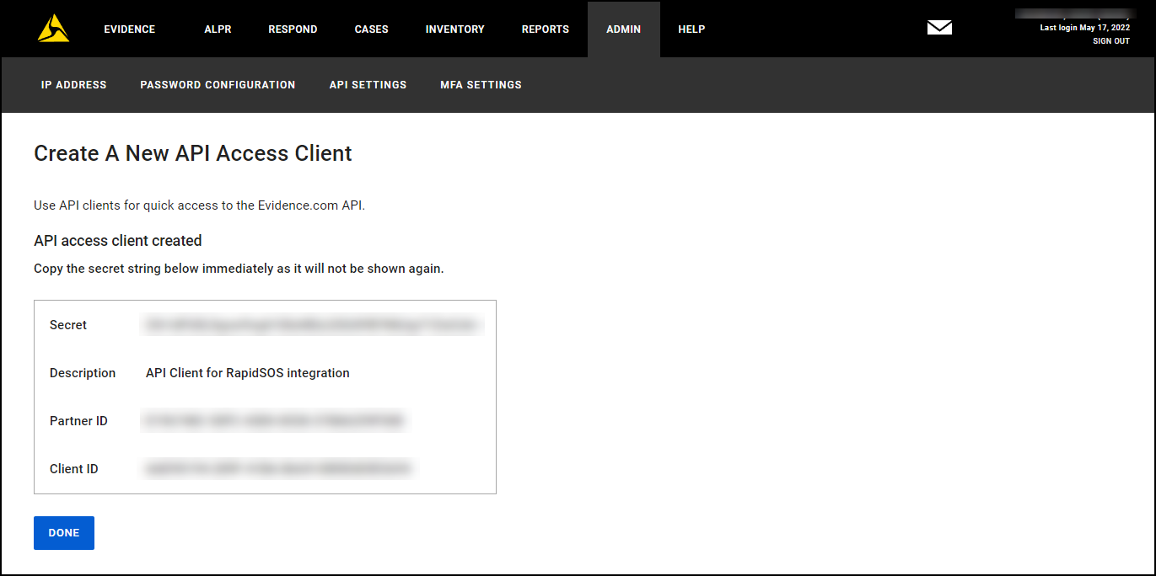Screen dimensions: 1156x576
Task: Open the messages envelope icon
Action: 939,28
